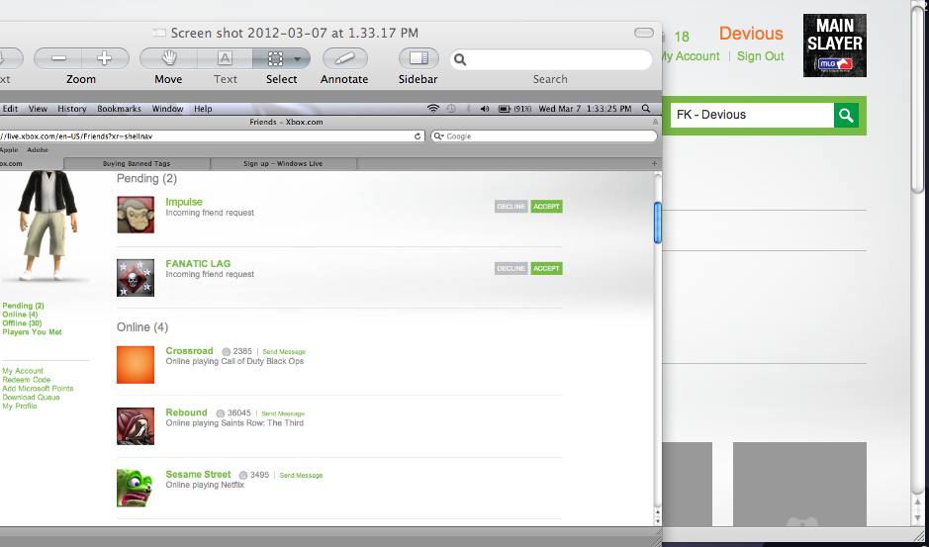Accept FANATIC LAG friend request
This screenshot has width=929, height=547.
click(x=546, y=268)
